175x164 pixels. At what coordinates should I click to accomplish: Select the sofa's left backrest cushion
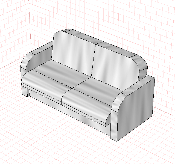click(73, 53)
